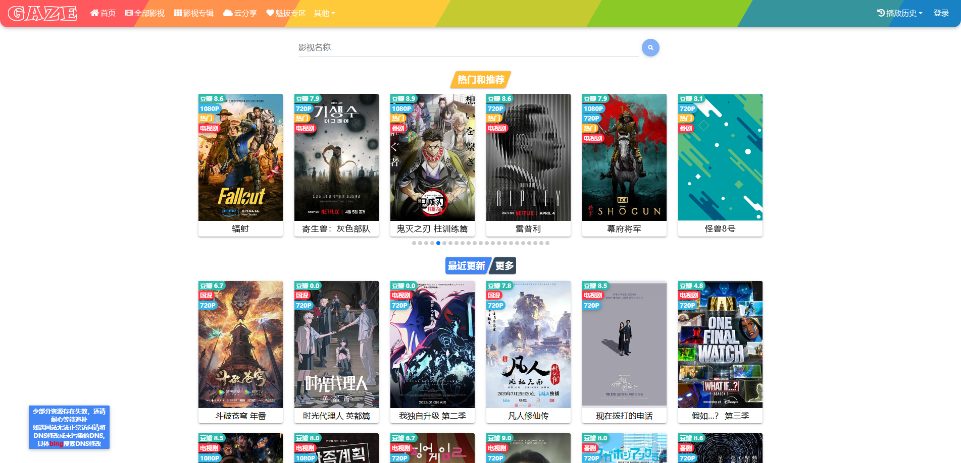Select the first carousel pagination dot

(x=414, y=243)
